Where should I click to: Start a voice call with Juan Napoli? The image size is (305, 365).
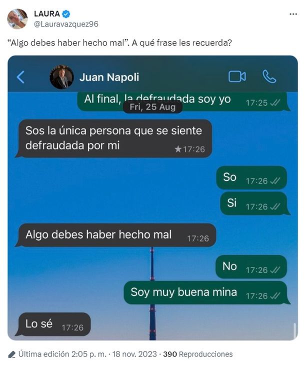pyautogui.click(x=269, y=76)
